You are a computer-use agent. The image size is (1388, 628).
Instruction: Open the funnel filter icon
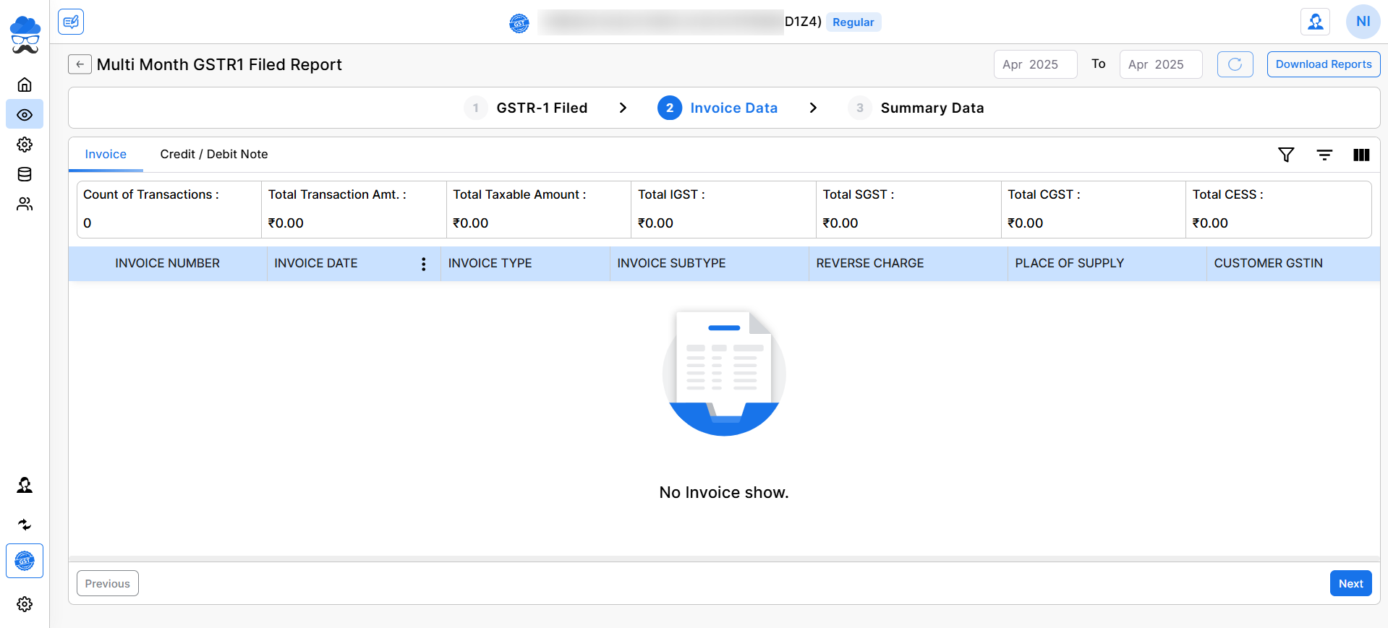[x=1286, y=155]
